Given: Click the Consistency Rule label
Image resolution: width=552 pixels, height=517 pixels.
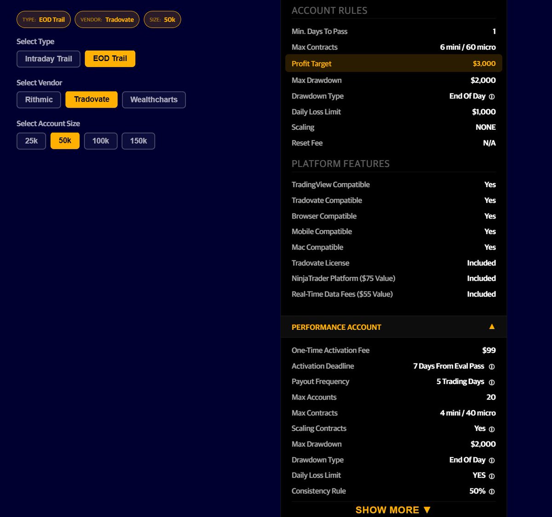Looking at the screenshot, I should pyautogui.click(x=318, y=491).
